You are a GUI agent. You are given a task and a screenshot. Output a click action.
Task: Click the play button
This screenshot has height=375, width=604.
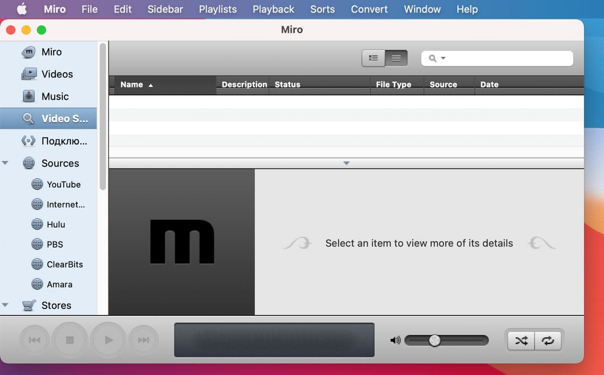(109, 340)
